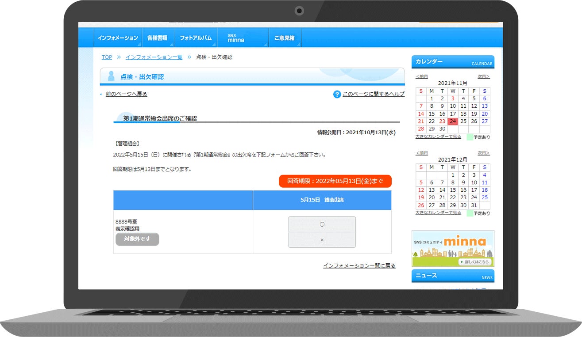Open 大きなカレンダーで見る under November calendar
The width and height of the screenshot is (582, 337).
tap(438, 136)
